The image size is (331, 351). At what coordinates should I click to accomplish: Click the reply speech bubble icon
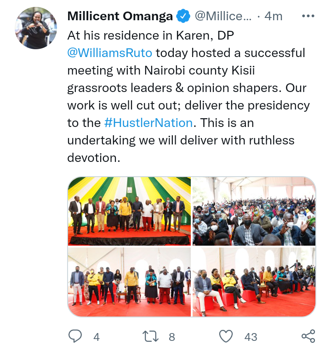coord(75,336)
